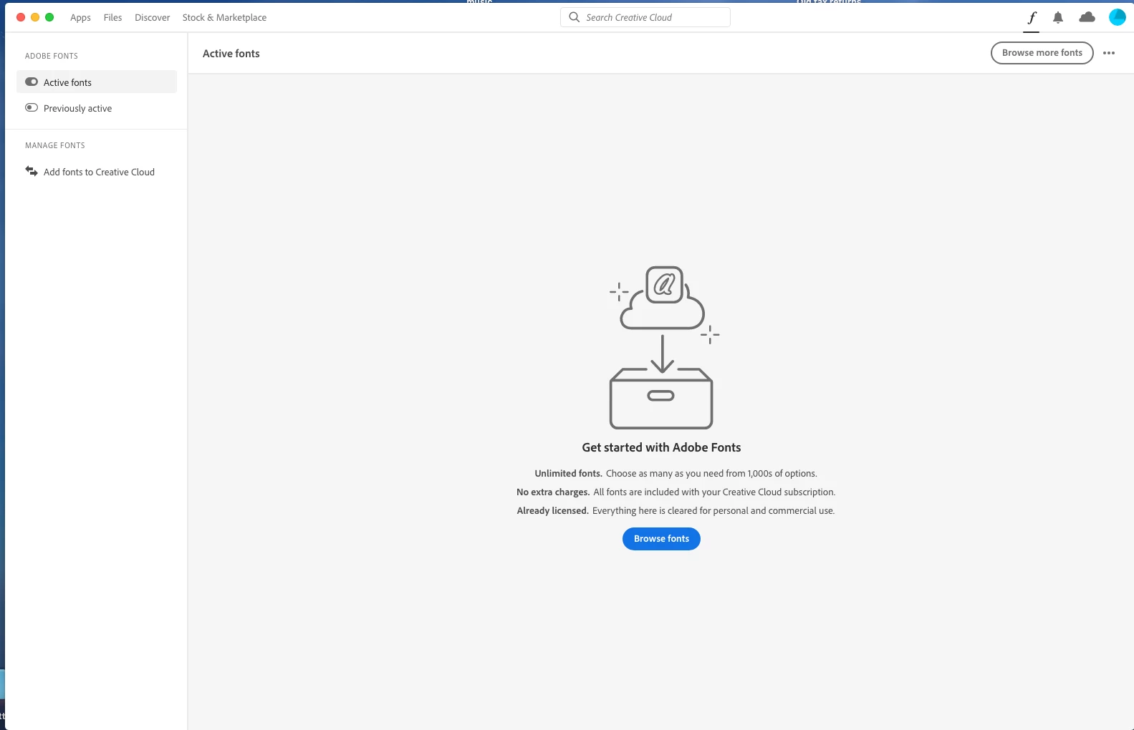Image resolution: width=1134 pixels, height=730 pixels.
Task: Switch to the Files tab
Action: pyautogui.click(x=112, y=17)
